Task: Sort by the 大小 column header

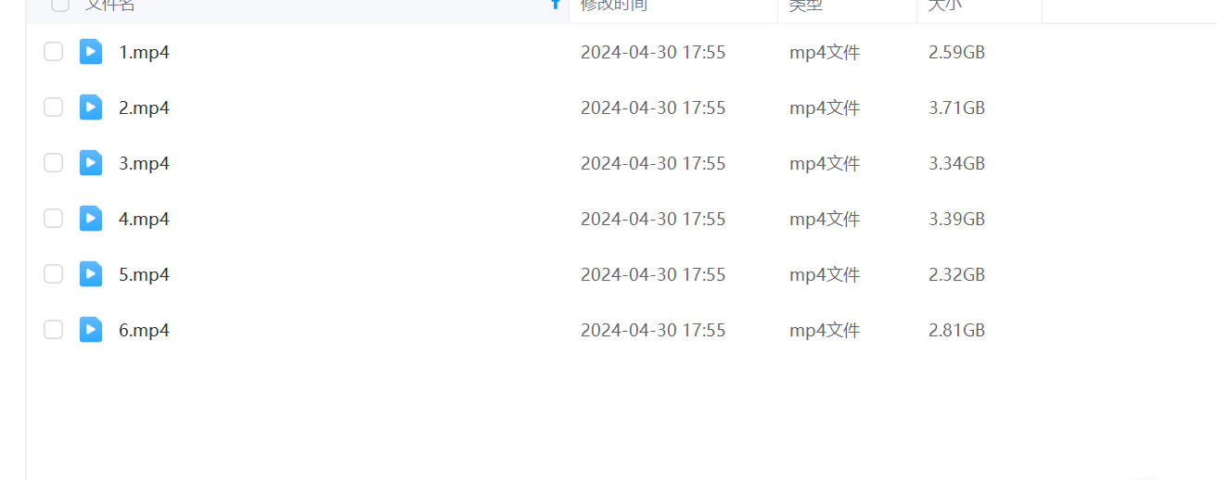Action: point(945,5)
